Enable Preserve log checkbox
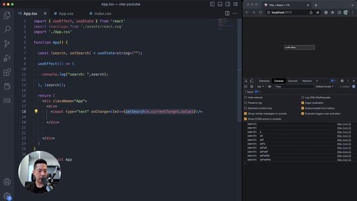The width and height of the screenshot is (357, 201). tap(245, 103)
